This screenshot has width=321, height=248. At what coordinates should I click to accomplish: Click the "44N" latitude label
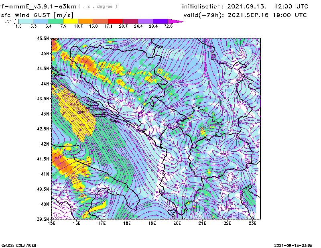(x=45, y=83)
